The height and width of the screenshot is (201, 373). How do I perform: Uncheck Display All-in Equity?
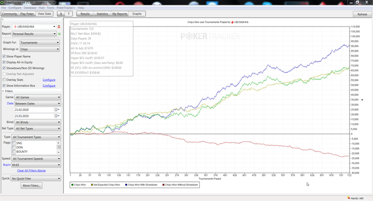point(4,62)
